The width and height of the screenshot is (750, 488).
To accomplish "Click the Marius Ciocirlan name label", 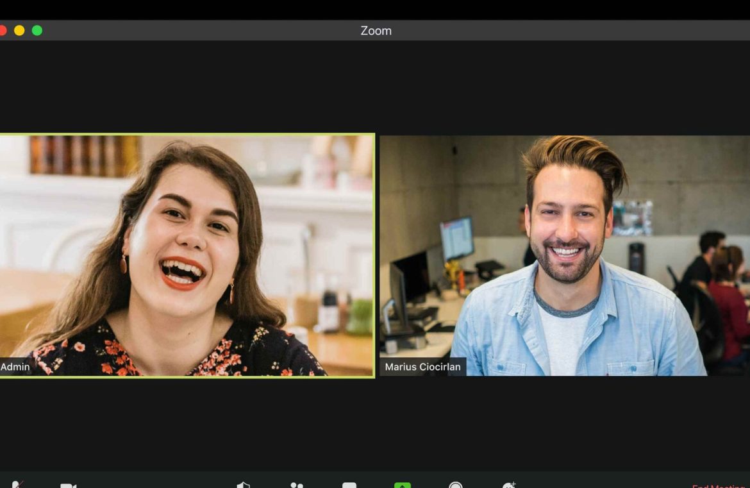I will coord(422,367).
